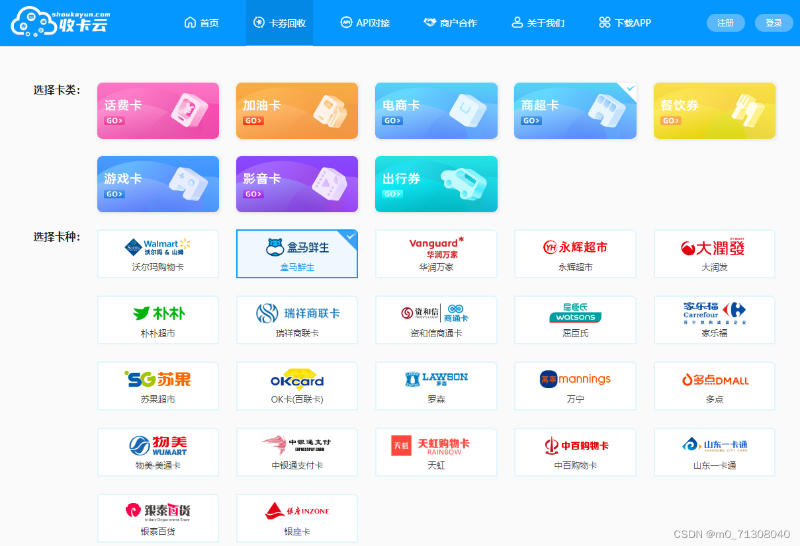This screenshot has height=546, width=800.
Task: Select 银座卡 INZONE card
Action: [x=297, y=518]
